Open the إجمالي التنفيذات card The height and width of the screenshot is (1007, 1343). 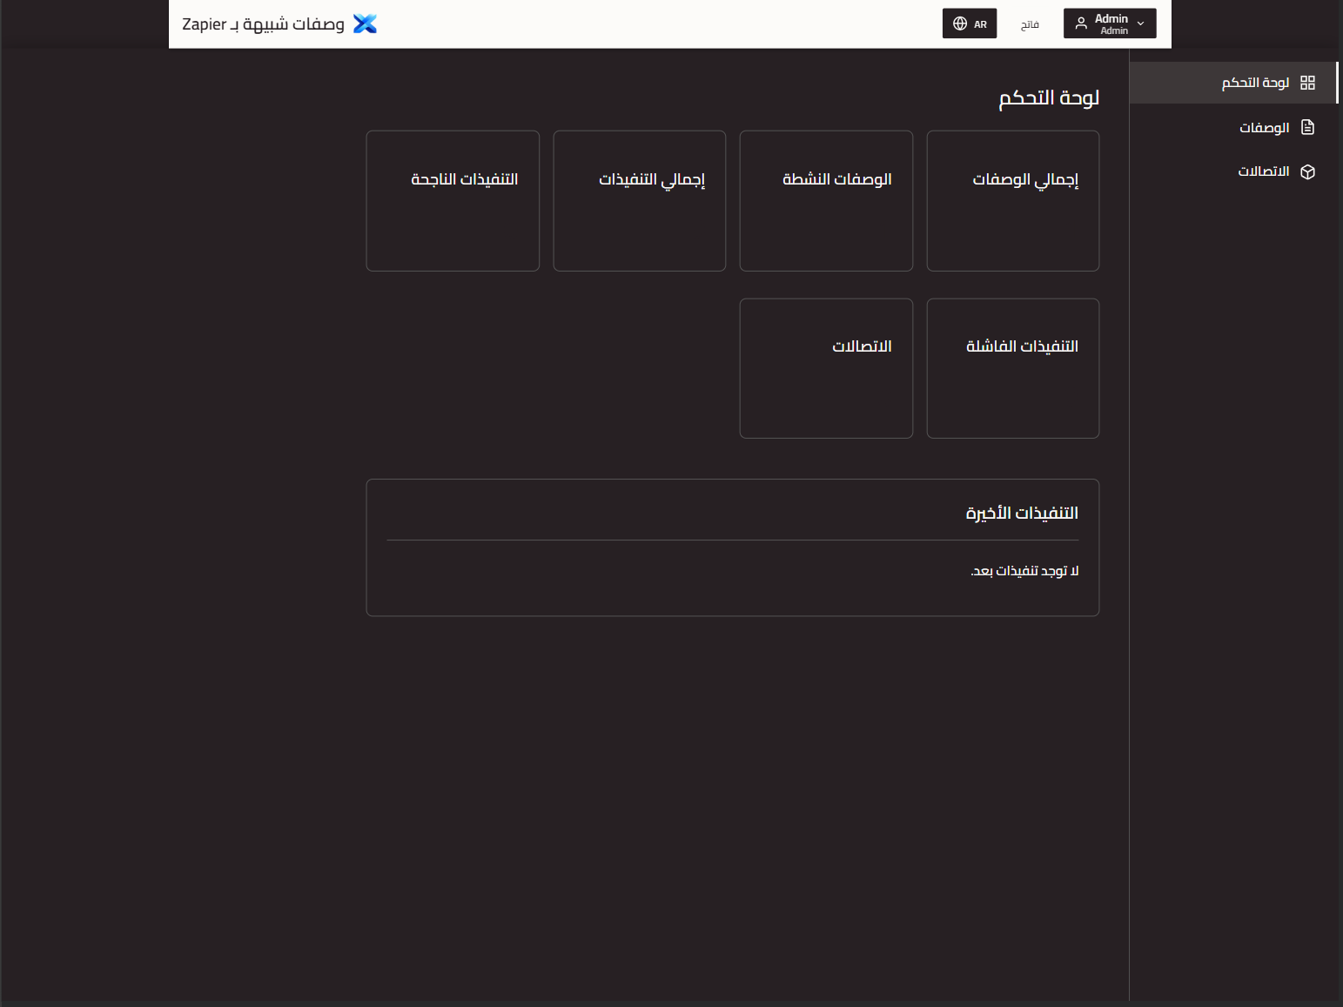point(639,200)
